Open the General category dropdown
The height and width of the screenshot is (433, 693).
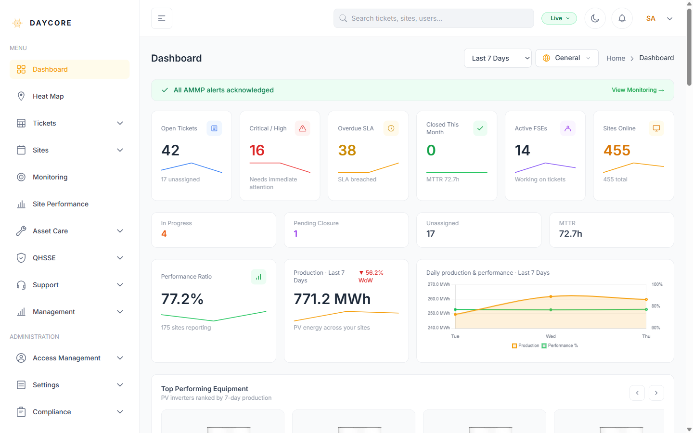pyautogui.click(x=567, y=58)
